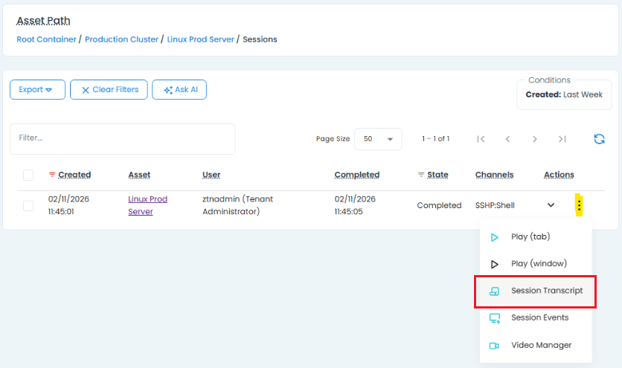Open the three-dot actions menu
This screenshot has height=368, width=622.
pos(580,205)
